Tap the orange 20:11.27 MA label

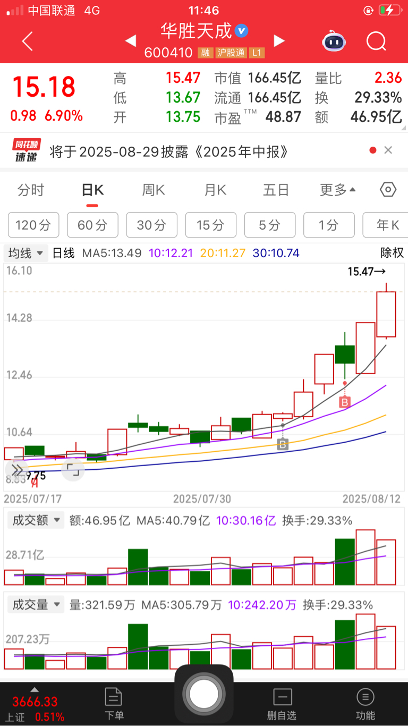223,253
